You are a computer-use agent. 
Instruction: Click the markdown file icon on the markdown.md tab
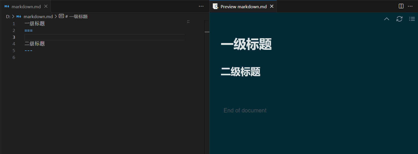7,6
